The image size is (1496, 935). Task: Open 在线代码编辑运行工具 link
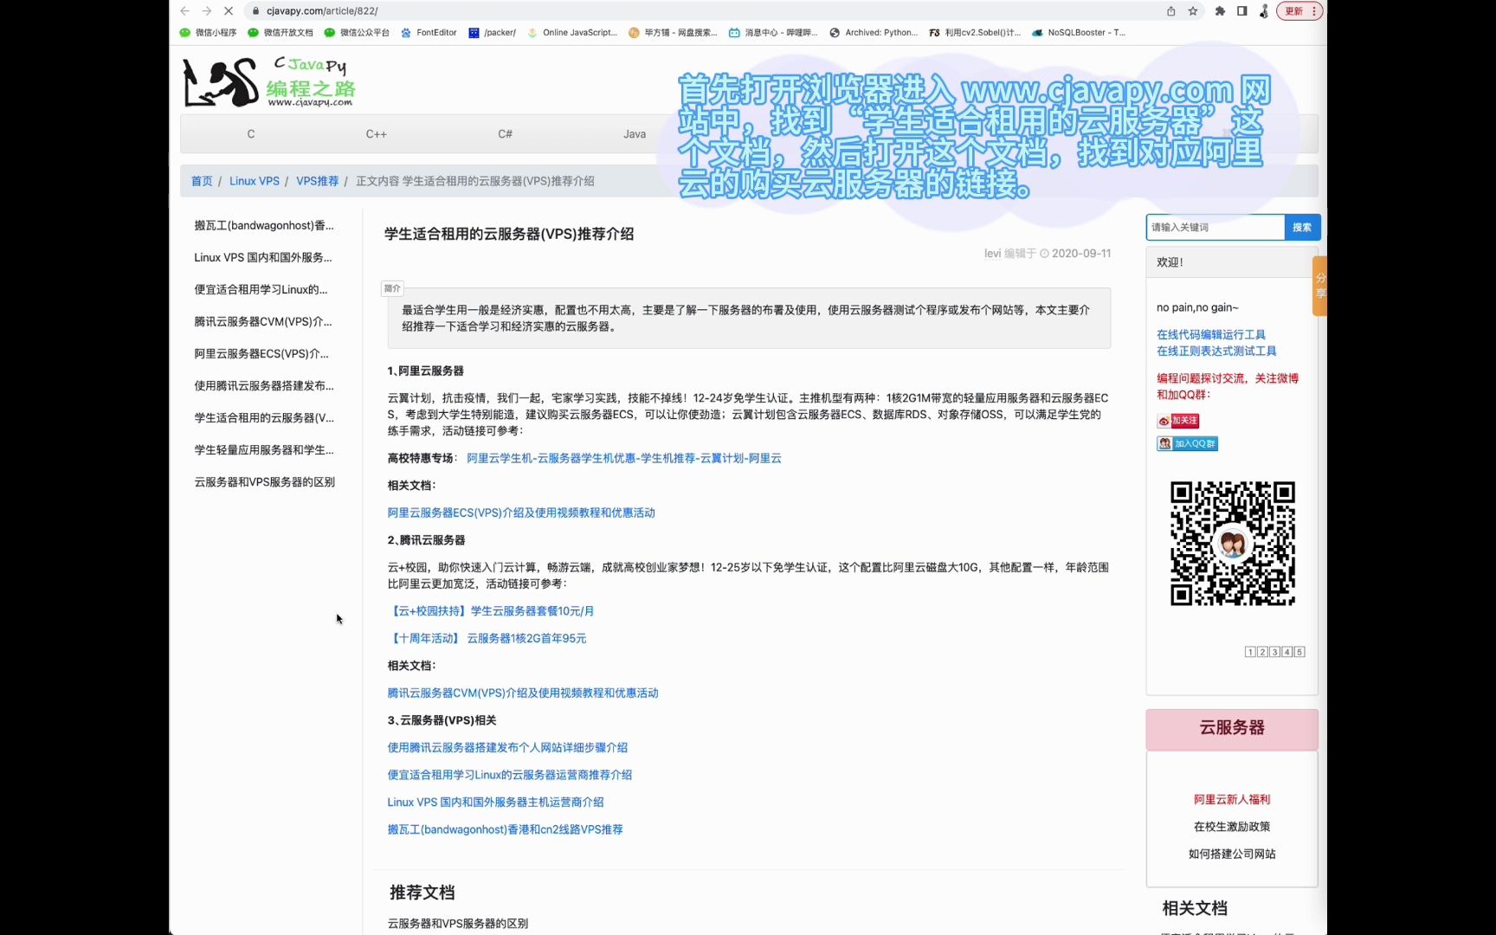(x=1211, y=334)
